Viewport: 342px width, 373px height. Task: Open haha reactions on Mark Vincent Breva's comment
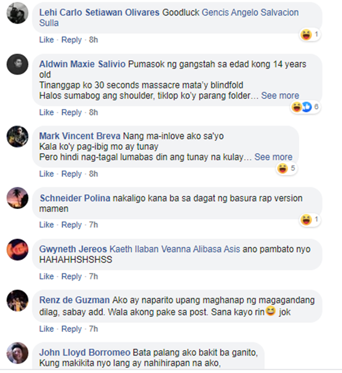(x=286, y=169)
